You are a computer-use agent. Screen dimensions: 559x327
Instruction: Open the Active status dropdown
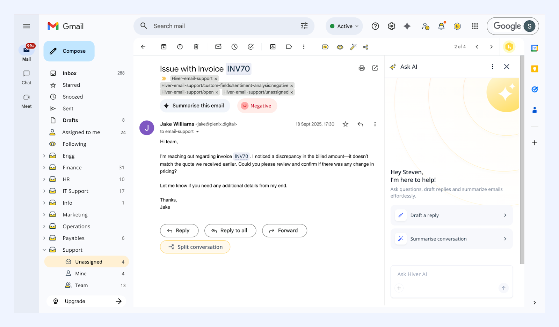(x=344, y=26)
